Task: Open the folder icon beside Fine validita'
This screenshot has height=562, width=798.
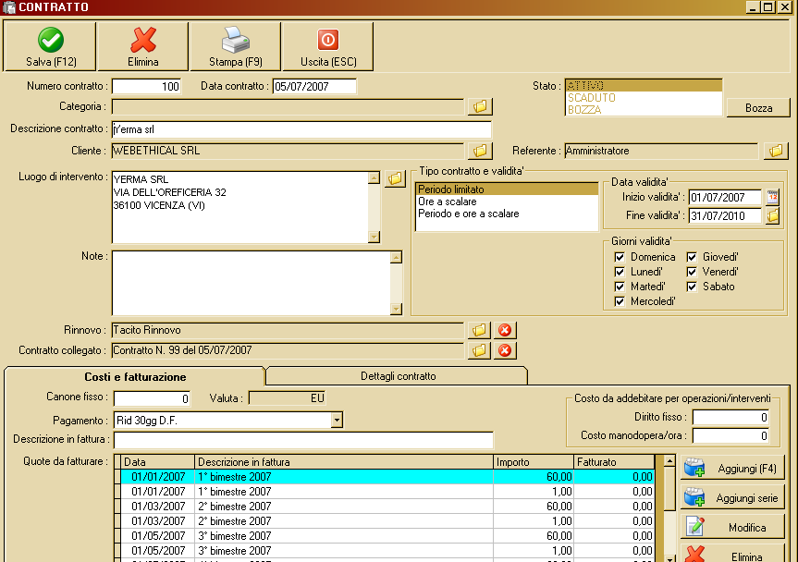Action: [x=772, y=215]
